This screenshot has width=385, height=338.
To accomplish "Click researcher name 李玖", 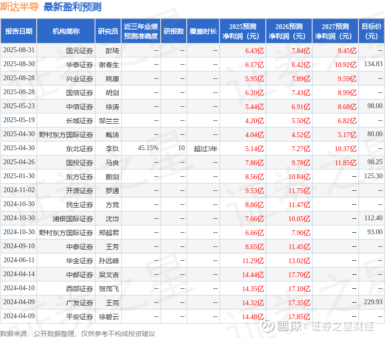I will pos(112,149).
